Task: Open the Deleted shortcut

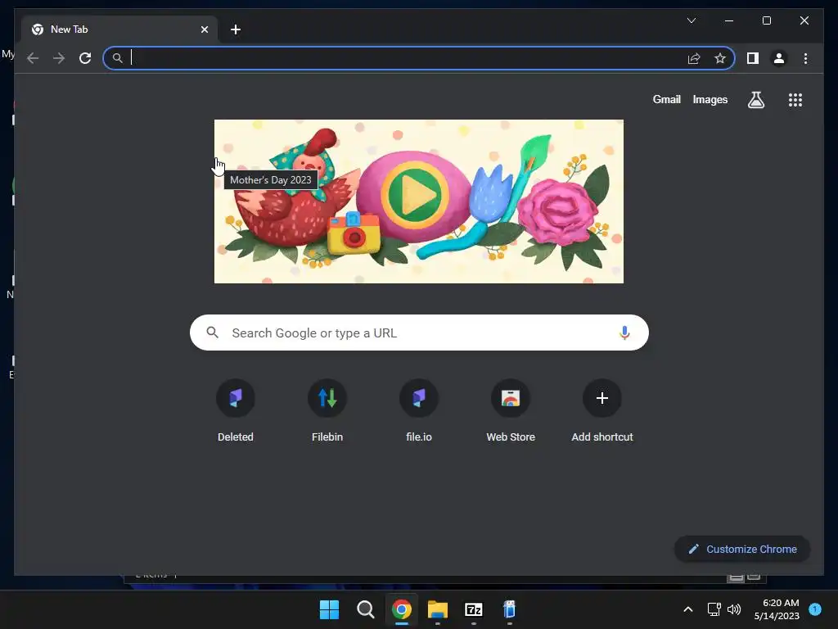Action: [x=235, y=411]
